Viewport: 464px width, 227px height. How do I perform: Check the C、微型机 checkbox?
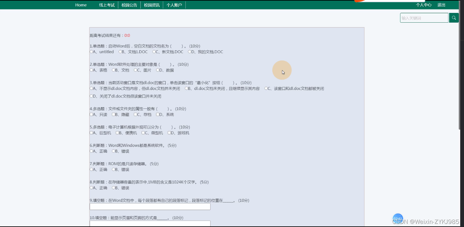point(143,133)
